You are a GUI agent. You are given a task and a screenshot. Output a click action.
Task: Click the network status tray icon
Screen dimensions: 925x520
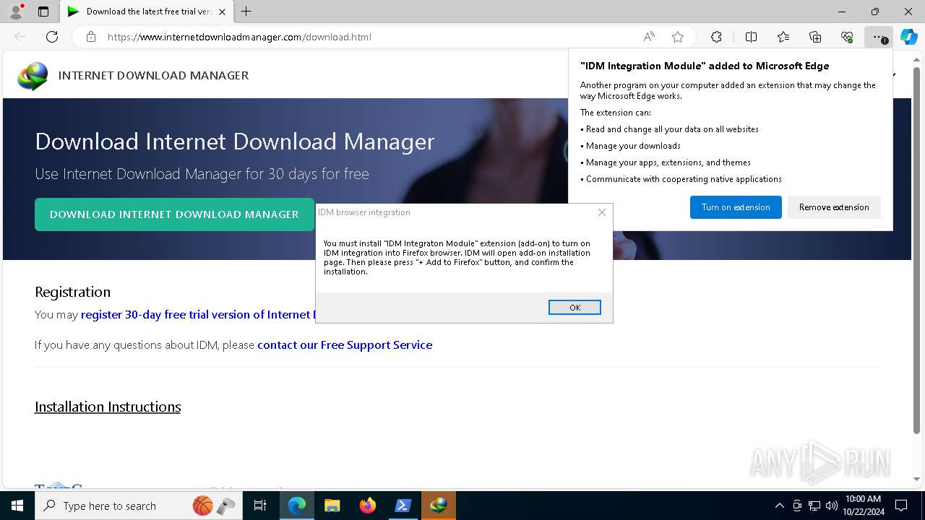pyautogui.click(x=814, y=506)
